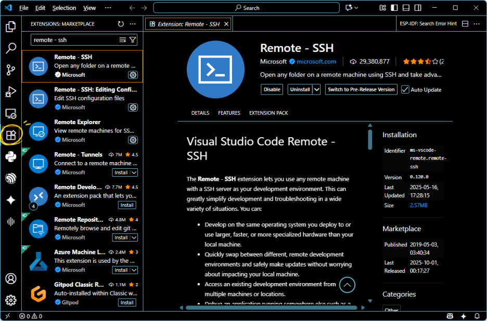
Task: Open Copilot chat dropdown chevron
Action: click(356, 8)
